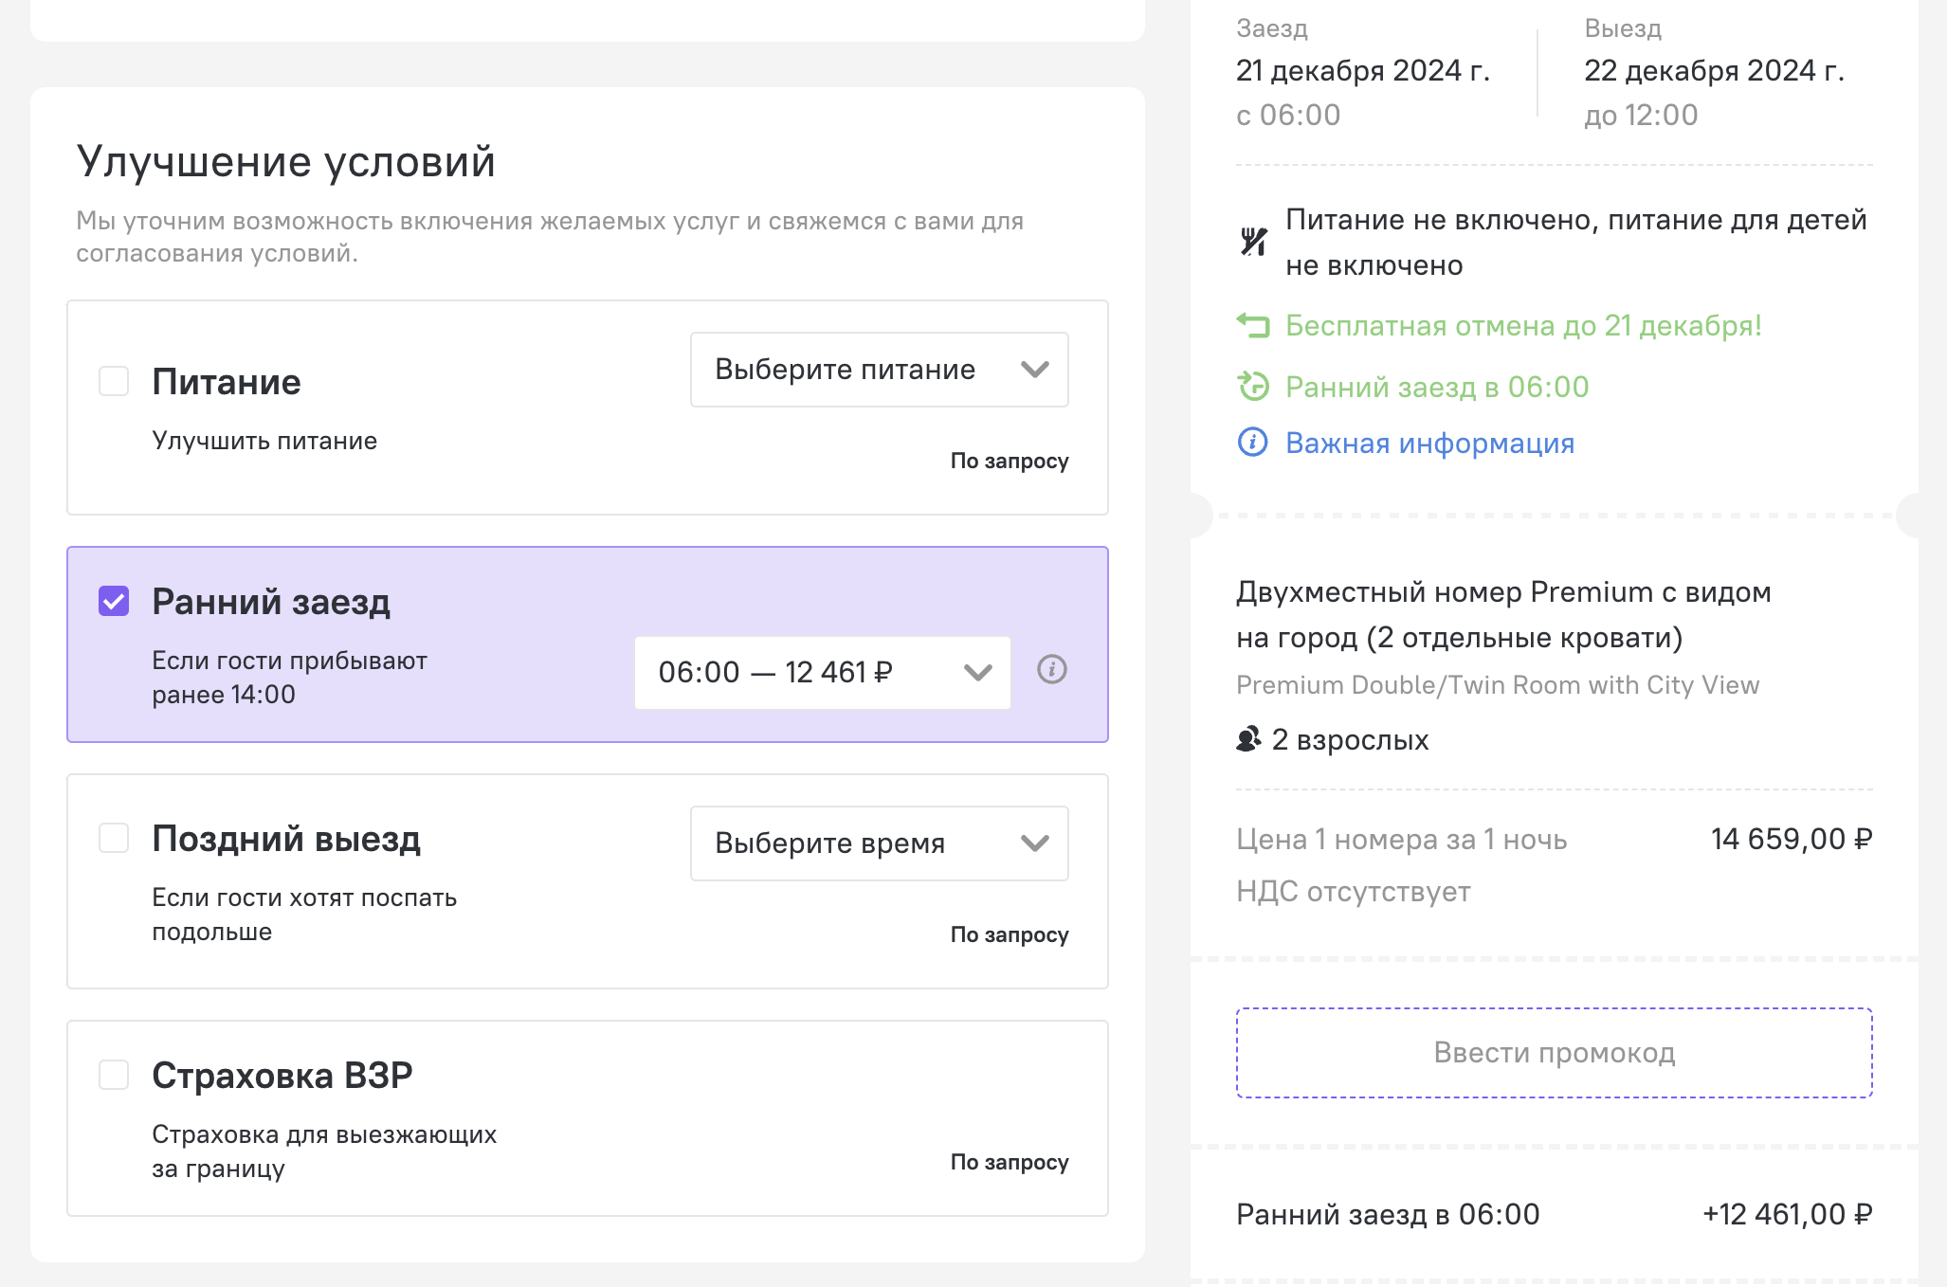This screenshot has height=1287, width=1947.
Task: Click Бесплатная отмена до 21 декабря! link
Action: click(x=1523, y=326)
